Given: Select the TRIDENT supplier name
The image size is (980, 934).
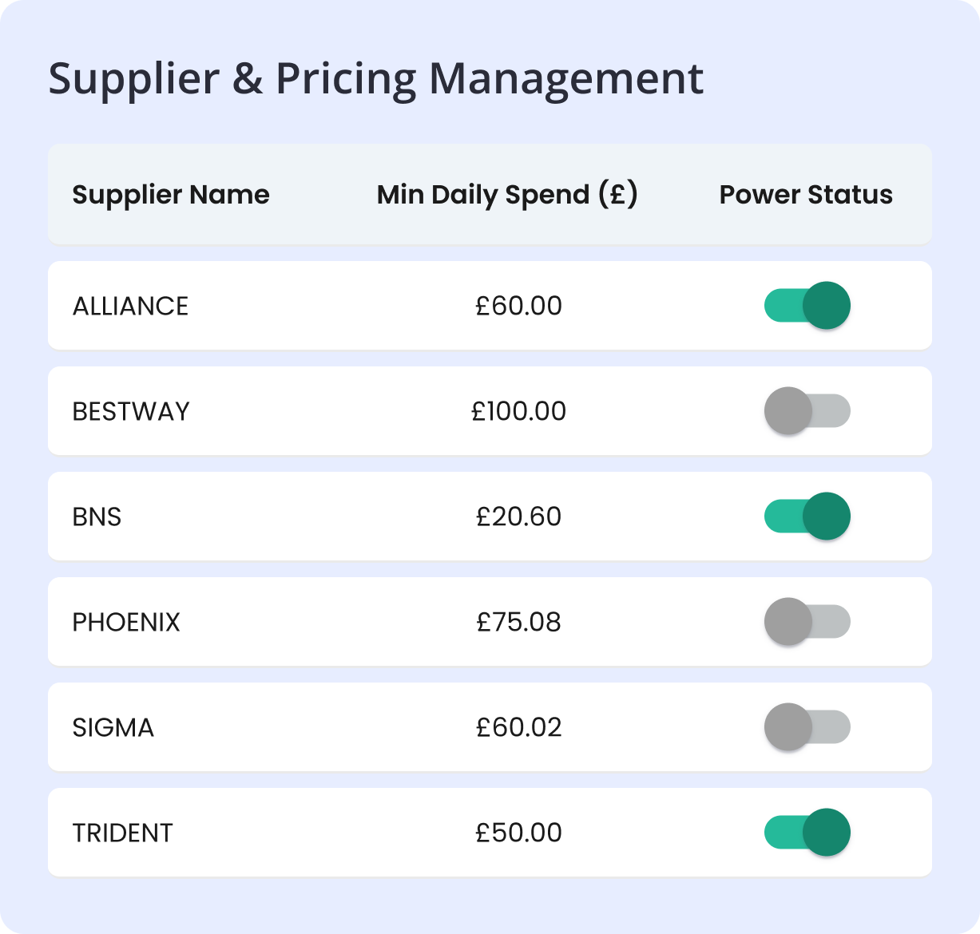Looking at the screenshot, I should click(122, 833).
